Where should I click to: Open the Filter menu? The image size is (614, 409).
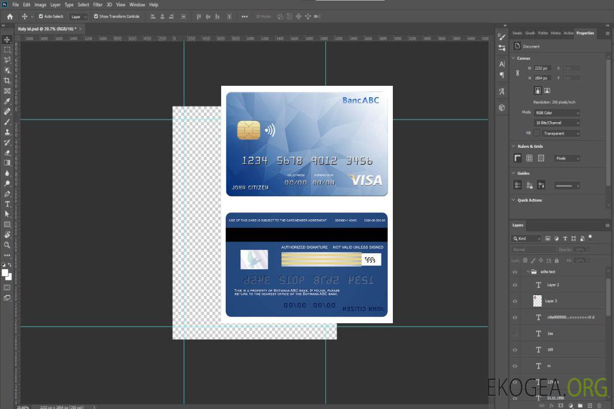[98, 5]
